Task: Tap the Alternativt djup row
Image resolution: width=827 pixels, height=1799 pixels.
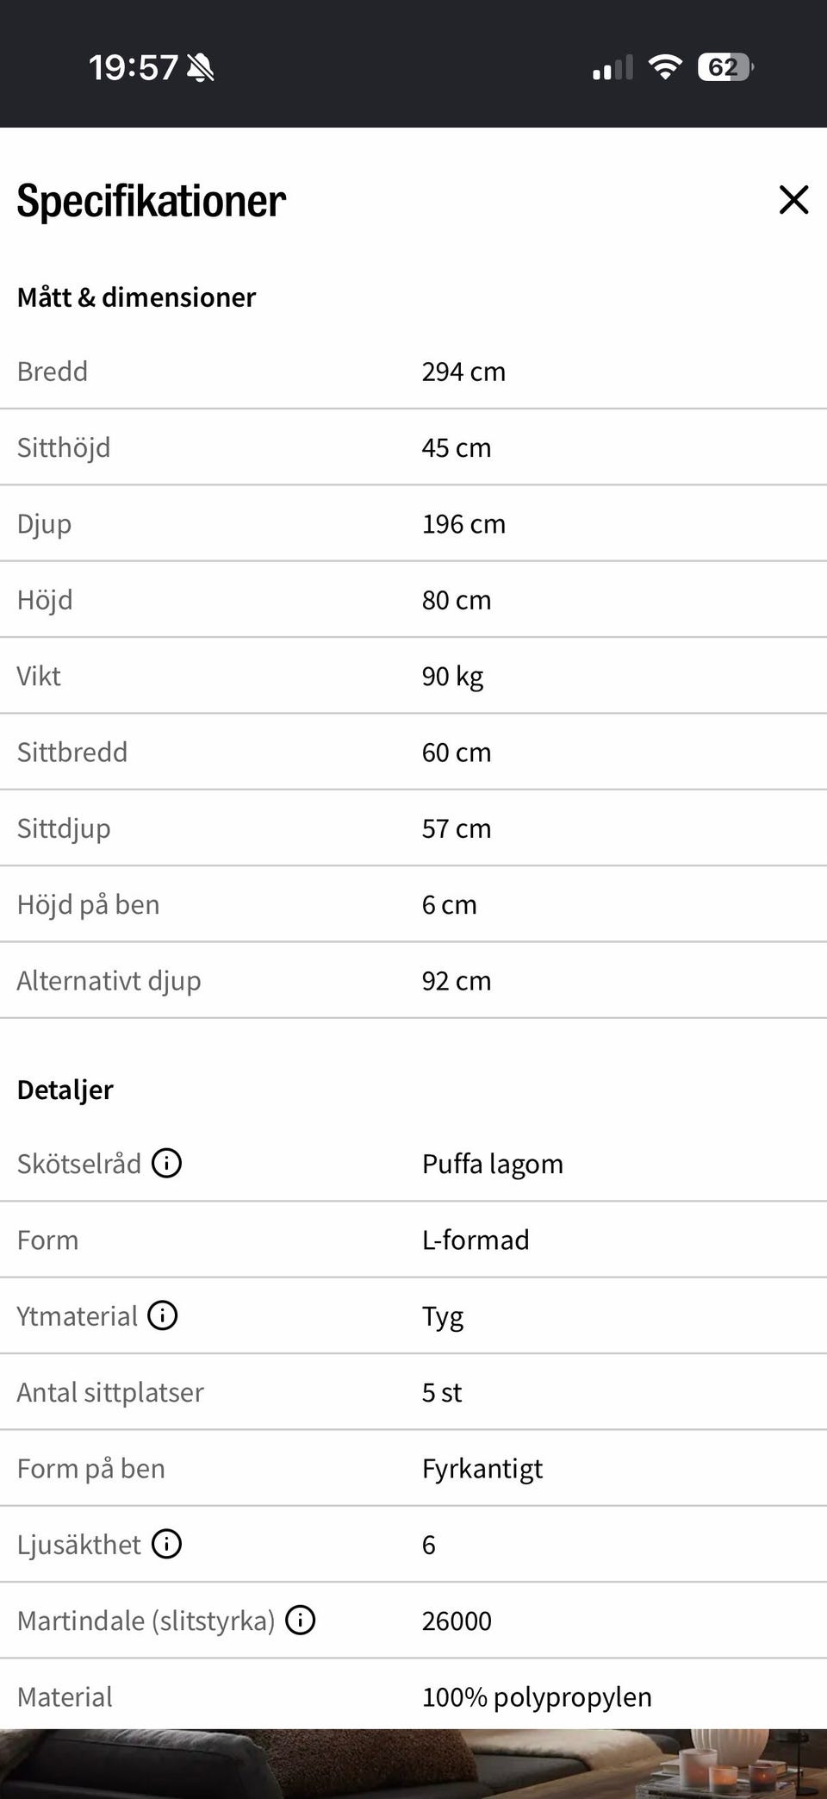Action: click(413, 981)
